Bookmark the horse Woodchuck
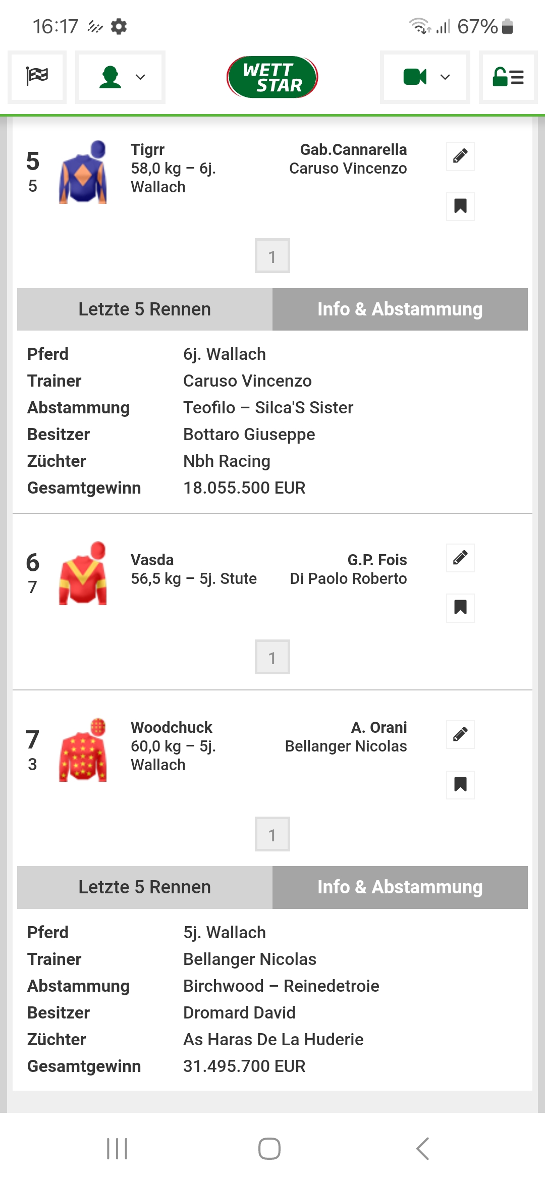 coord(460,785)
